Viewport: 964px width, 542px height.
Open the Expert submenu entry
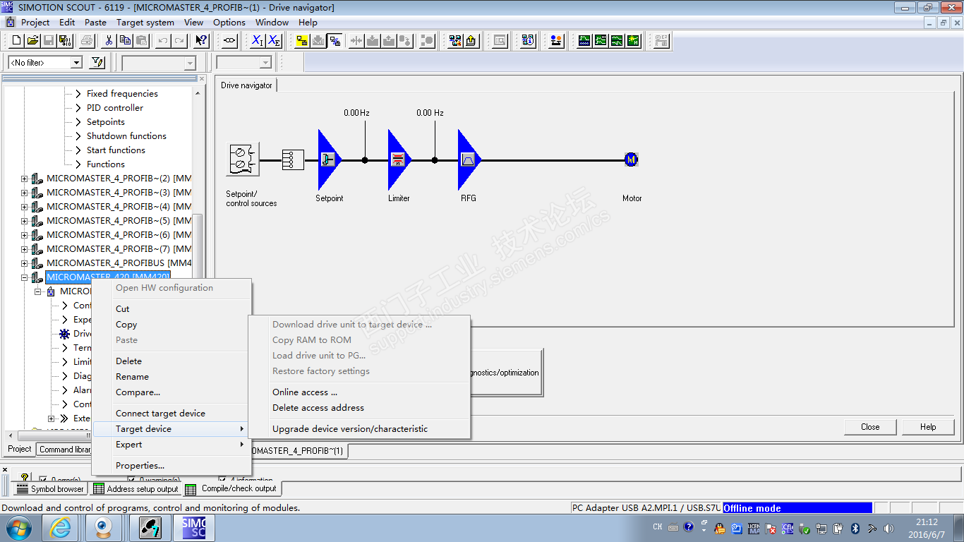coord(171,445)
